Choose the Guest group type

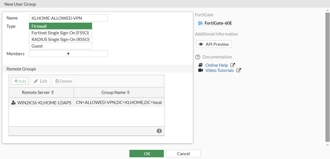coord(61,46)
